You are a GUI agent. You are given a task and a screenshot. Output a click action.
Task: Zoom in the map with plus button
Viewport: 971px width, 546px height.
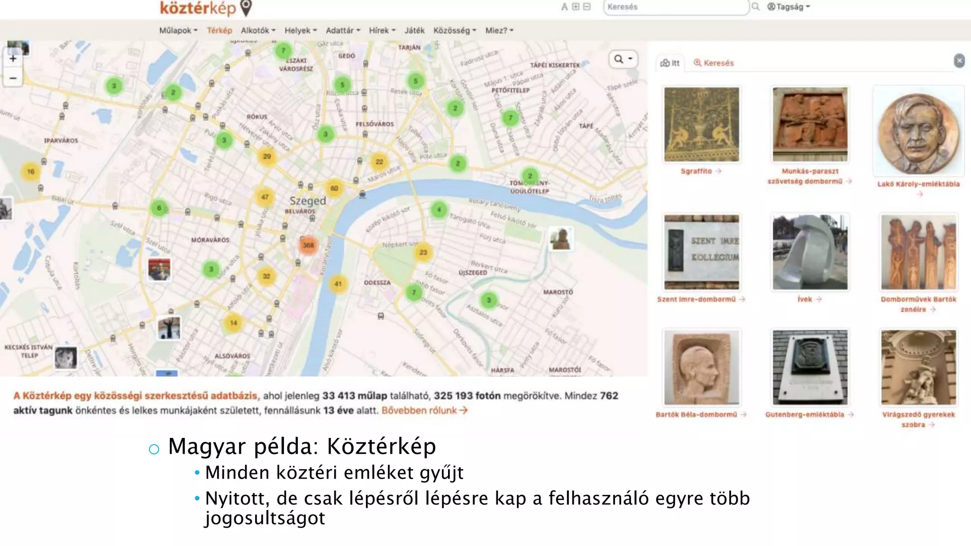click(x=13, y=59)
